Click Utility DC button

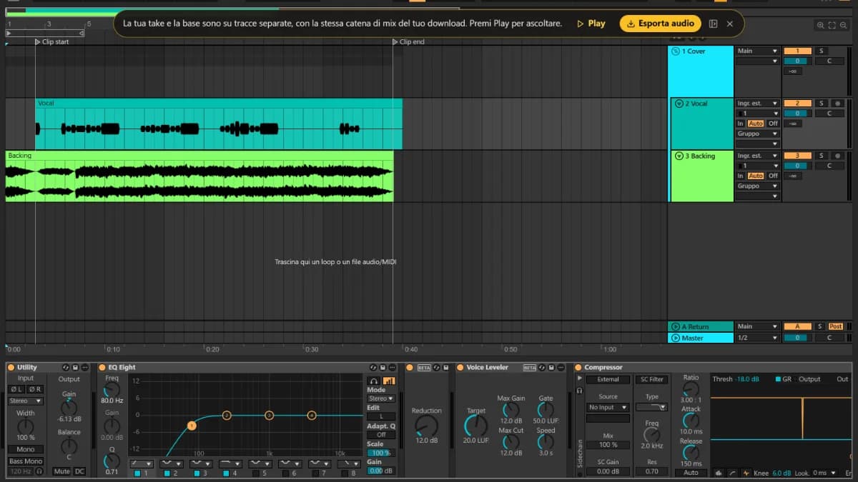click(79, 471)
